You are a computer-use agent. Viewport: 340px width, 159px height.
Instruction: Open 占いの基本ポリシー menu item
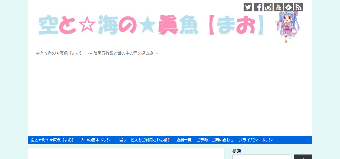[97, 140]
